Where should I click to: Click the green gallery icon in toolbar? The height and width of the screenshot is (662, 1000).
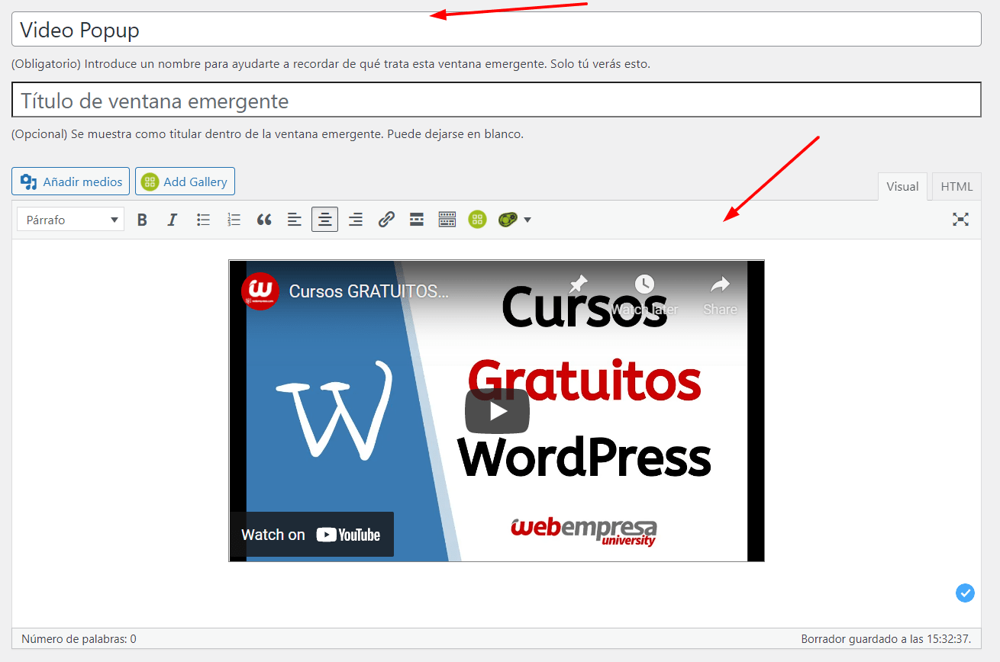click(x=478, y=220)
